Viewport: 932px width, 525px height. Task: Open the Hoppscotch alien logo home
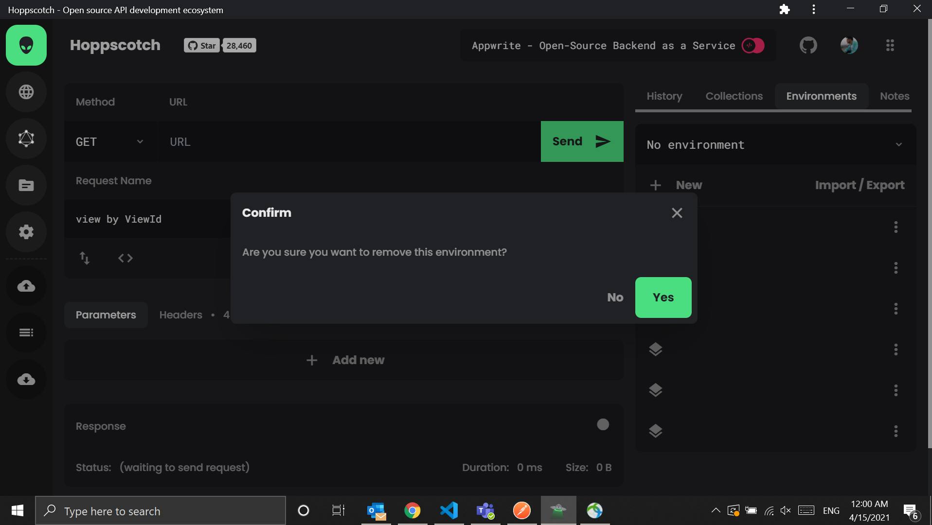point(26,45)
